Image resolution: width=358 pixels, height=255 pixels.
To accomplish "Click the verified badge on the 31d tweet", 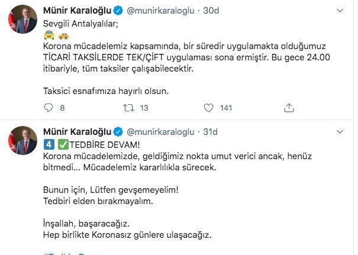I will [118, 131].
